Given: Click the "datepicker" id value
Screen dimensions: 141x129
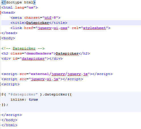Looking at the screenshot, I should pos(33,59).
